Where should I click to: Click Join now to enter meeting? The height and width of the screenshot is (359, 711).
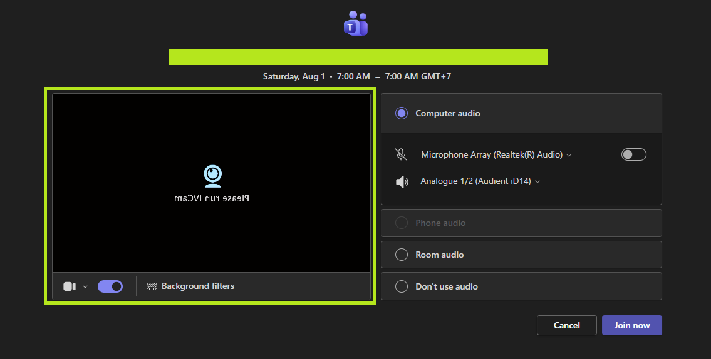631,325
